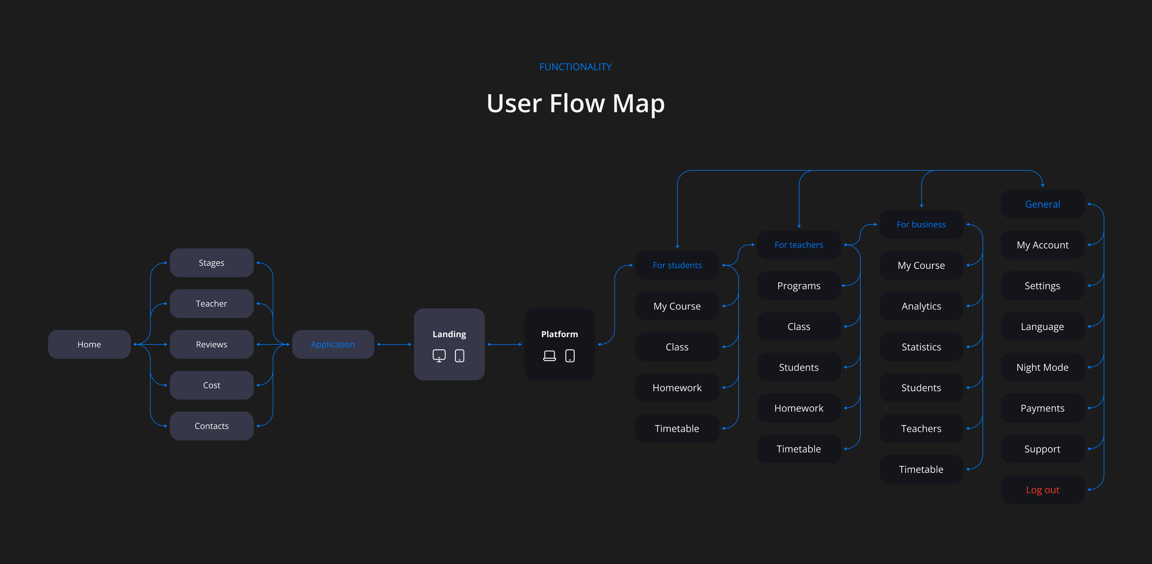Click the laptop icon under Platform
This screenshot has height=564, width=1152.
549,356
